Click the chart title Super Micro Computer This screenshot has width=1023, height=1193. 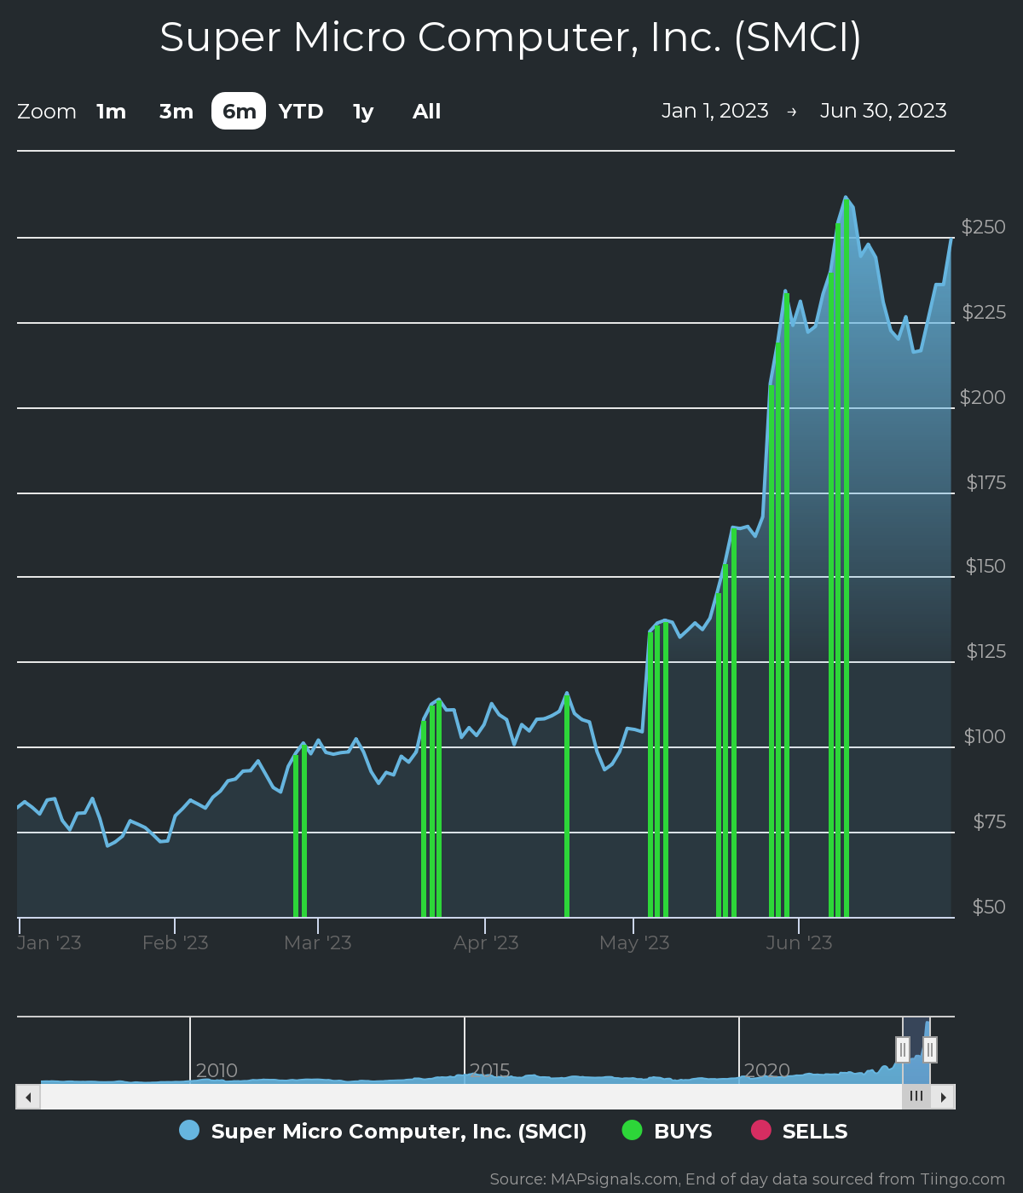tap(511, 37)
